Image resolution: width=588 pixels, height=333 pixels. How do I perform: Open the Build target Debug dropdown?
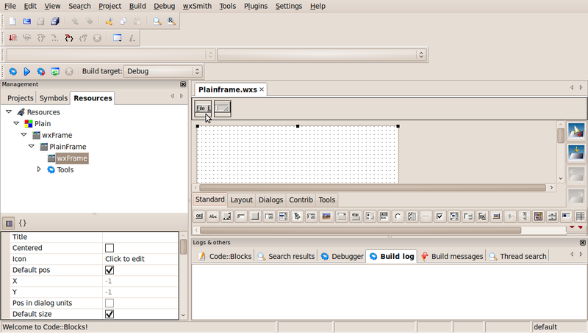(x=162, y=71)
